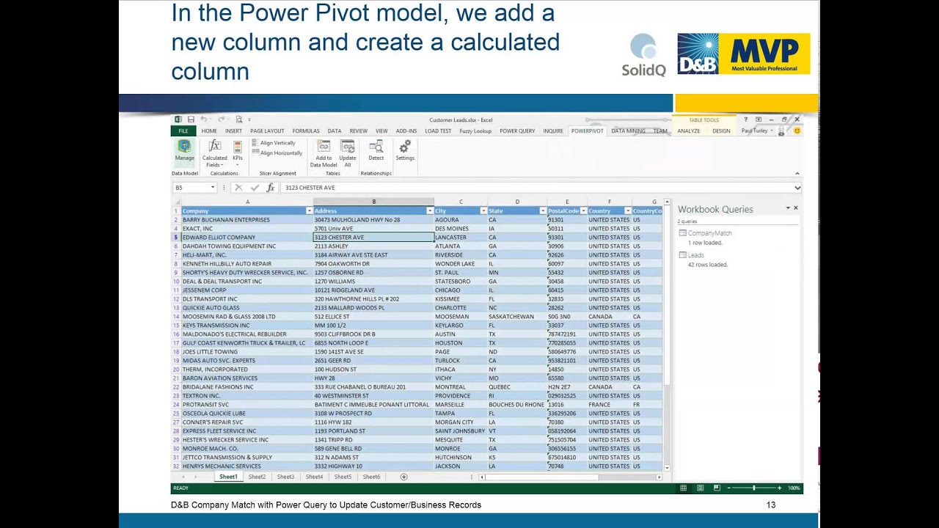
Task: Click the Undo icon in quick access toolbar
Action: [204, 120]
